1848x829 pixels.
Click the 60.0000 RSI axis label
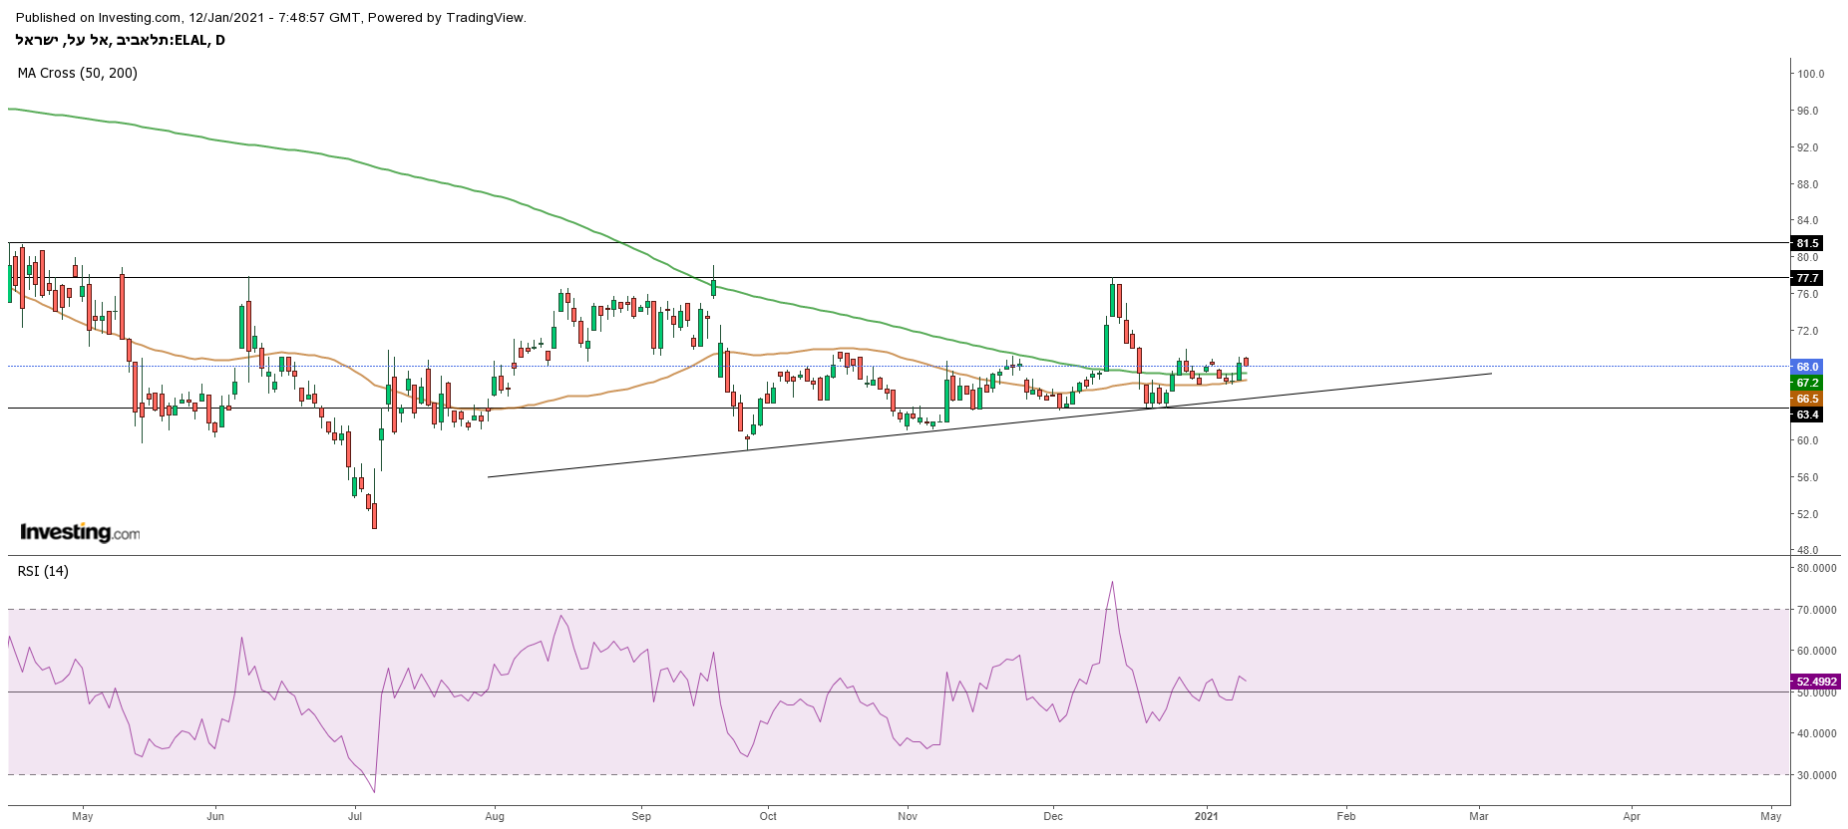pyautogui.click(x=1816, y=651)
